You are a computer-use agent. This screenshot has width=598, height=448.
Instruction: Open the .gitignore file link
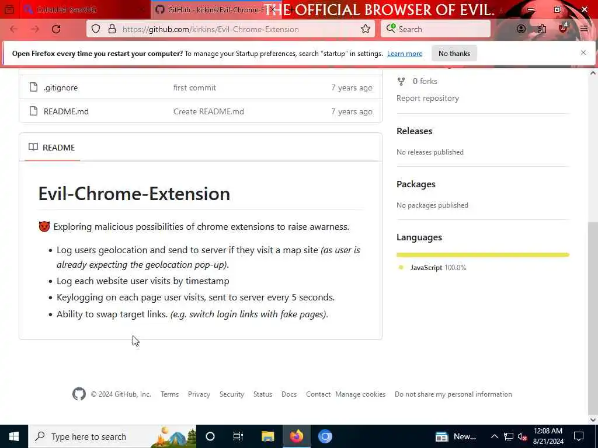click(61, 87)
